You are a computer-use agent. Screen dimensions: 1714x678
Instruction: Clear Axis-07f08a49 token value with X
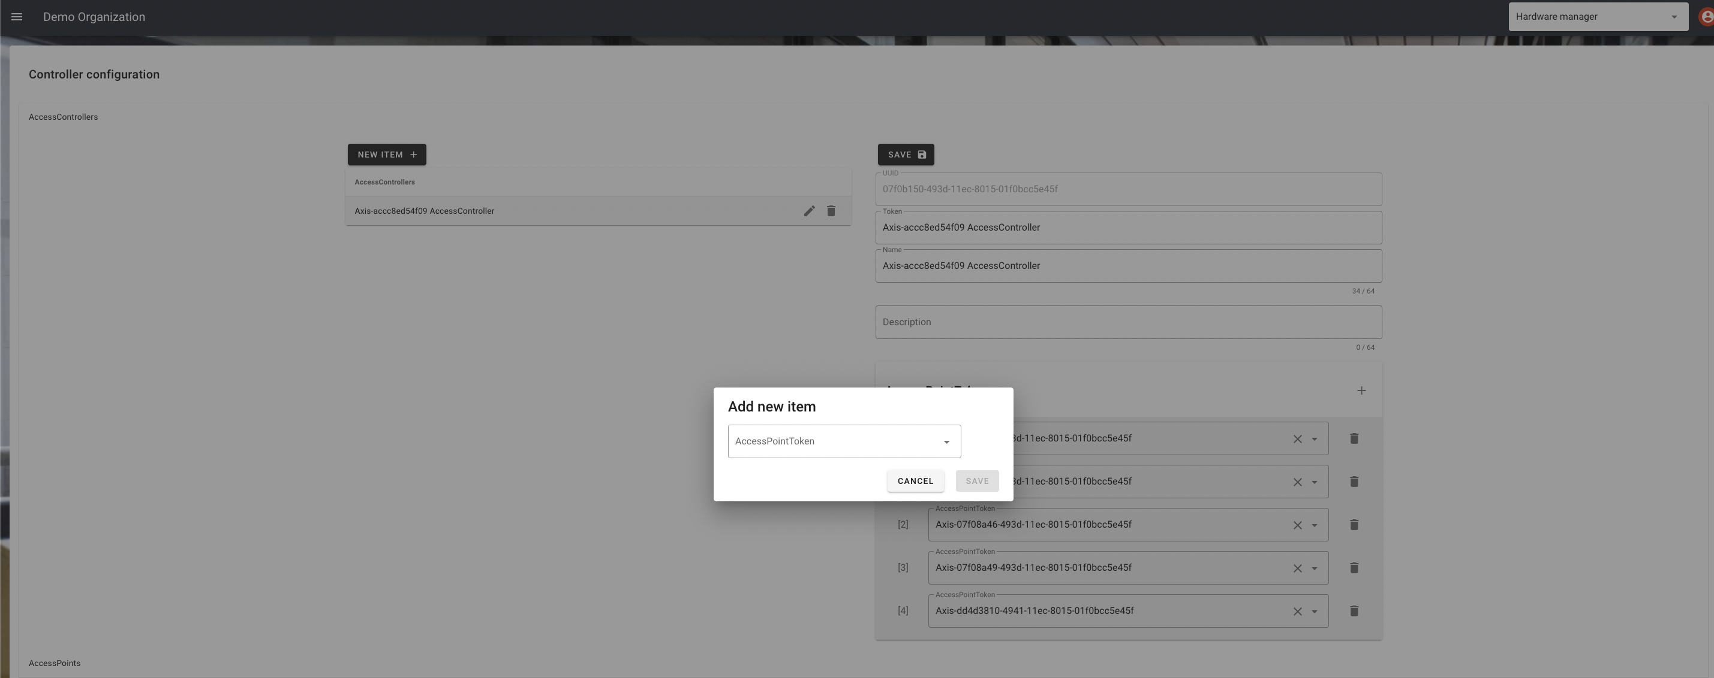[1297, 569]
